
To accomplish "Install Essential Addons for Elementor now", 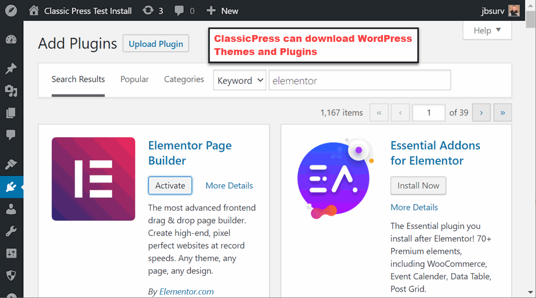I will tap(418, 186).
